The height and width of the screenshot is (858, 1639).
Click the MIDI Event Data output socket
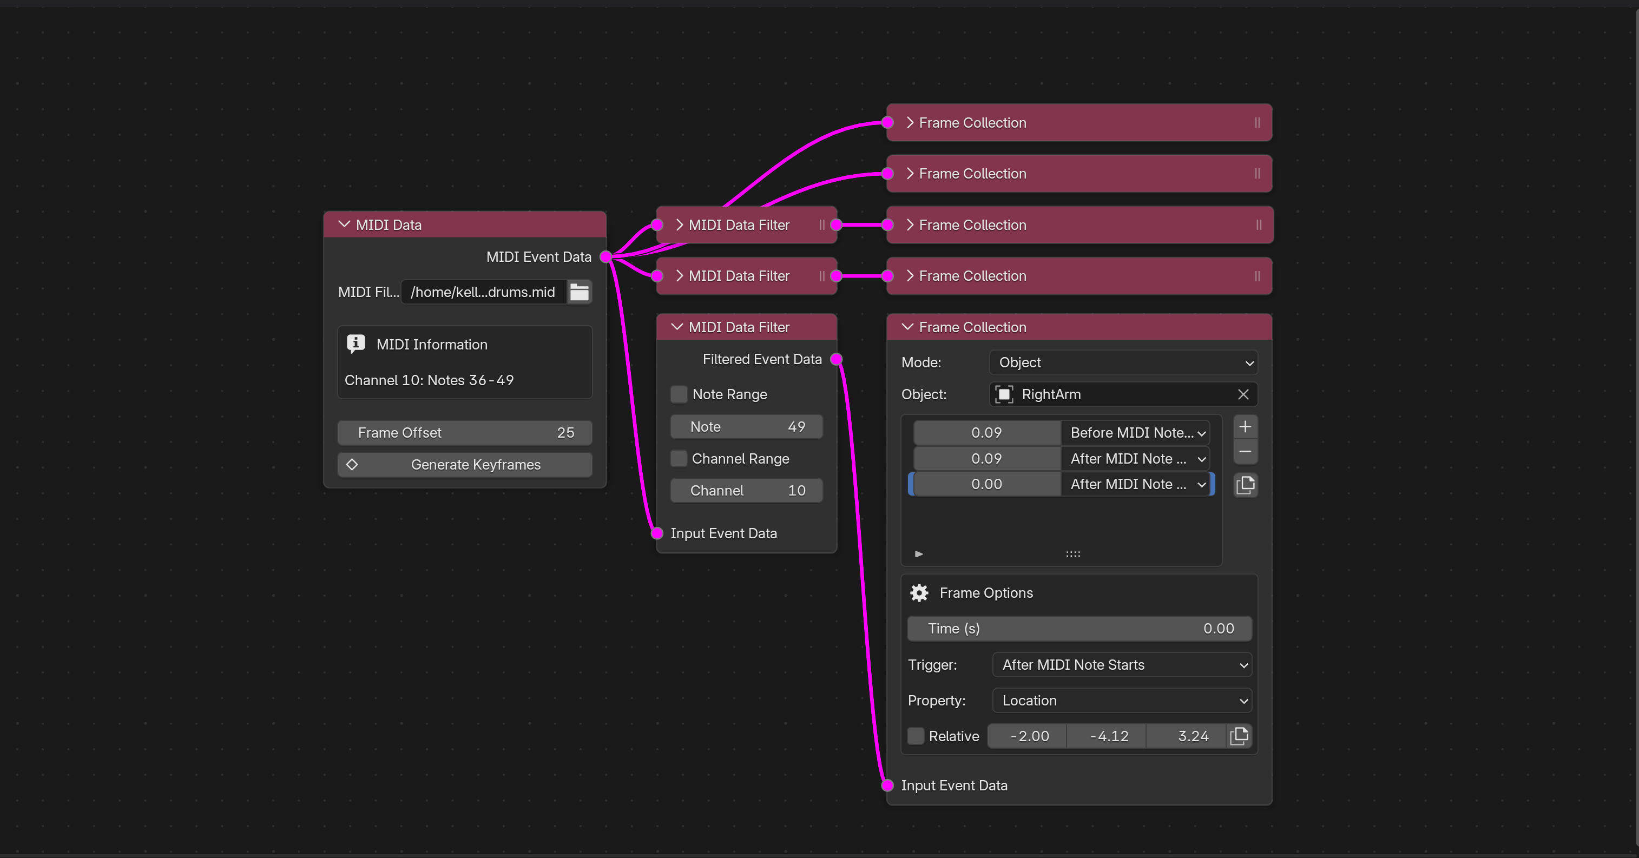click(x=605, y=257)
